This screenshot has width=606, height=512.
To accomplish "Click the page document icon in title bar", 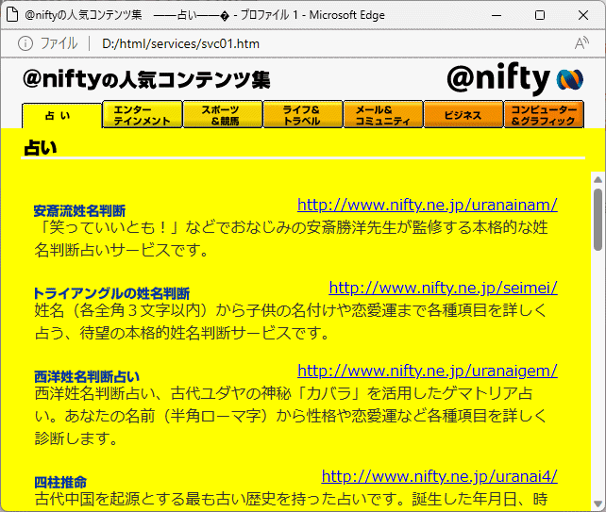I will [x=12, y=15].
